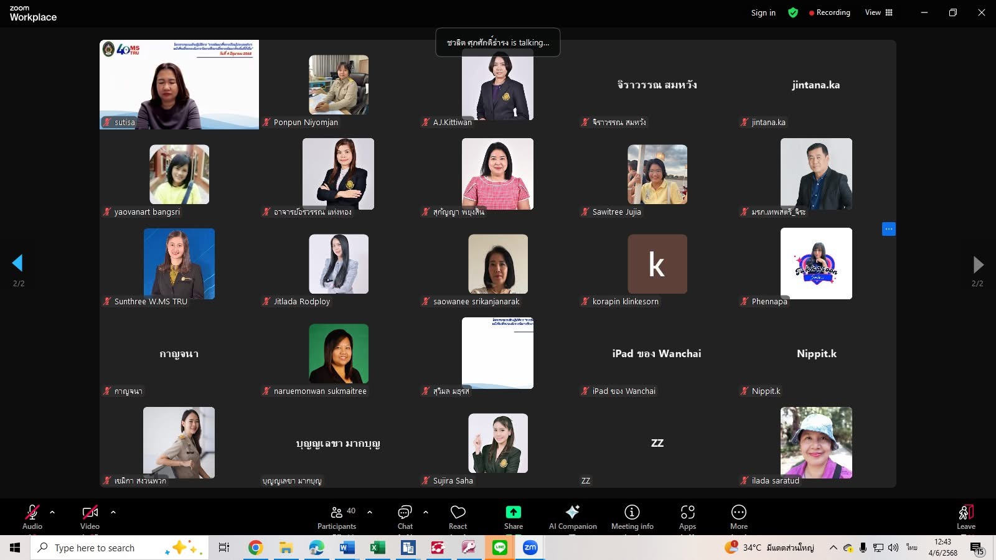The image size is (996, 560).
Task: Leave the meeting
Action: pyautogui.click(x=965, y=516)
